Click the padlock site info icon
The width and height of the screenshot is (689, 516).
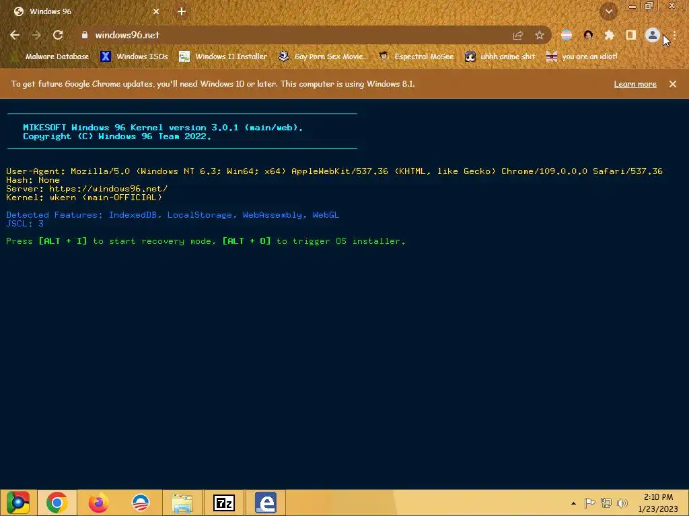point(85,35)
